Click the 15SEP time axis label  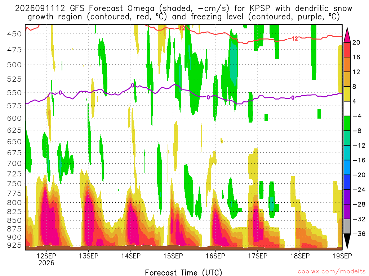pos(173,256)
